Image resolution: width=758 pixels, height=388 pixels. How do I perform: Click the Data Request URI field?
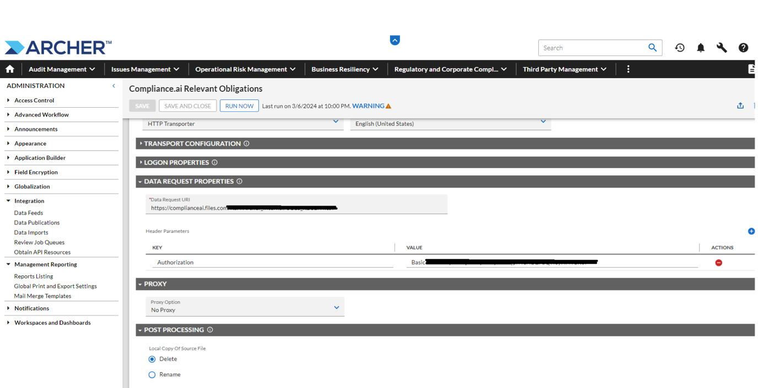(296, 204)
